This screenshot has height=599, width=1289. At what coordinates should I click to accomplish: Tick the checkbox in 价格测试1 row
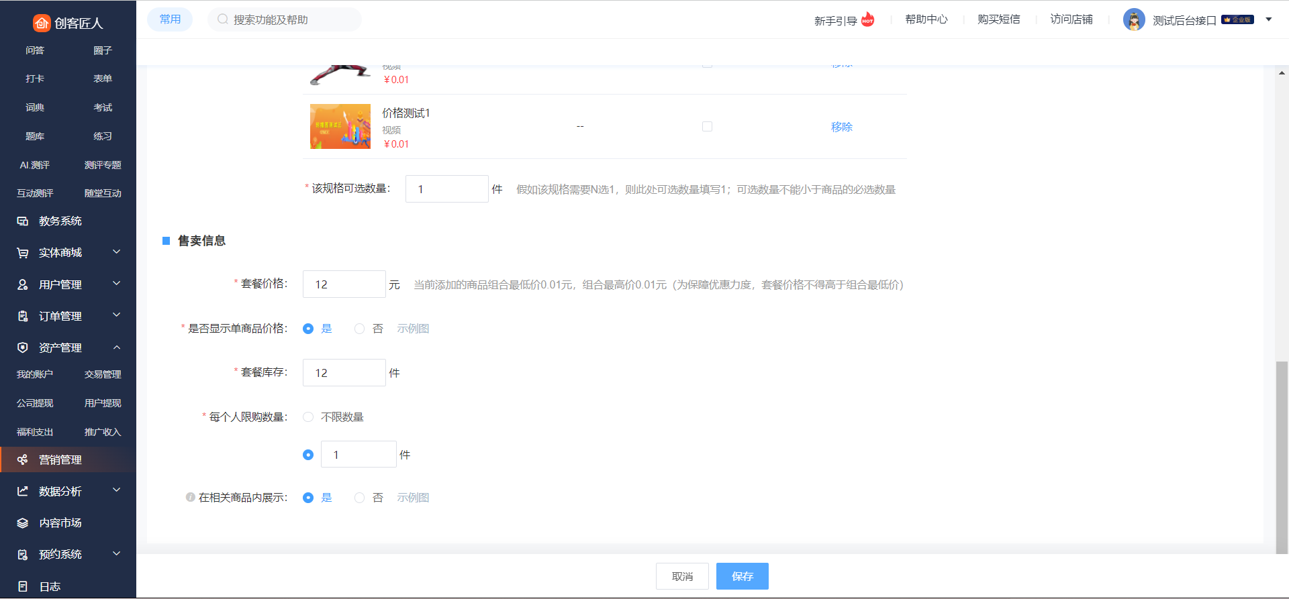(x=707, y=127)
